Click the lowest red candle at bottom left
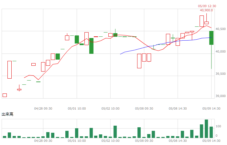Screen dimensions: 227x145 tap(5, 95)
